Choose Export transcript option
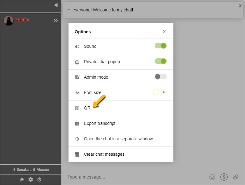This screenshot has height=185, width=245. pos(99,124)
